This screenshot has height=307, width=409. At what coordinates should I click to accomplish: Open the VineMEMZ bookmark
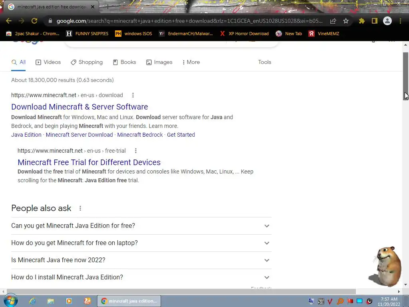324,34
